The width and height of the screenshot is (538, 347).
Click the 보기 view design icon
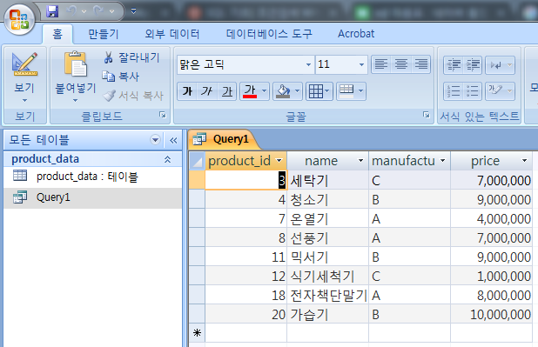click(24, 64)
